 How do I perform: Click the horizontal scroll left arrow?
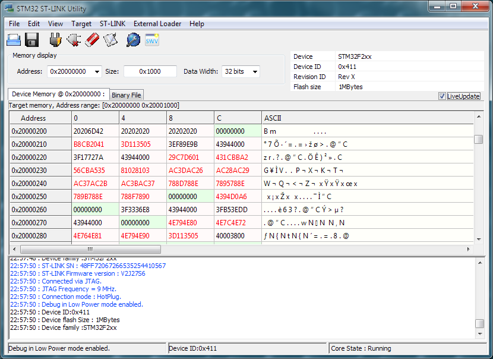pyautogui.click(x=14, y=249)
